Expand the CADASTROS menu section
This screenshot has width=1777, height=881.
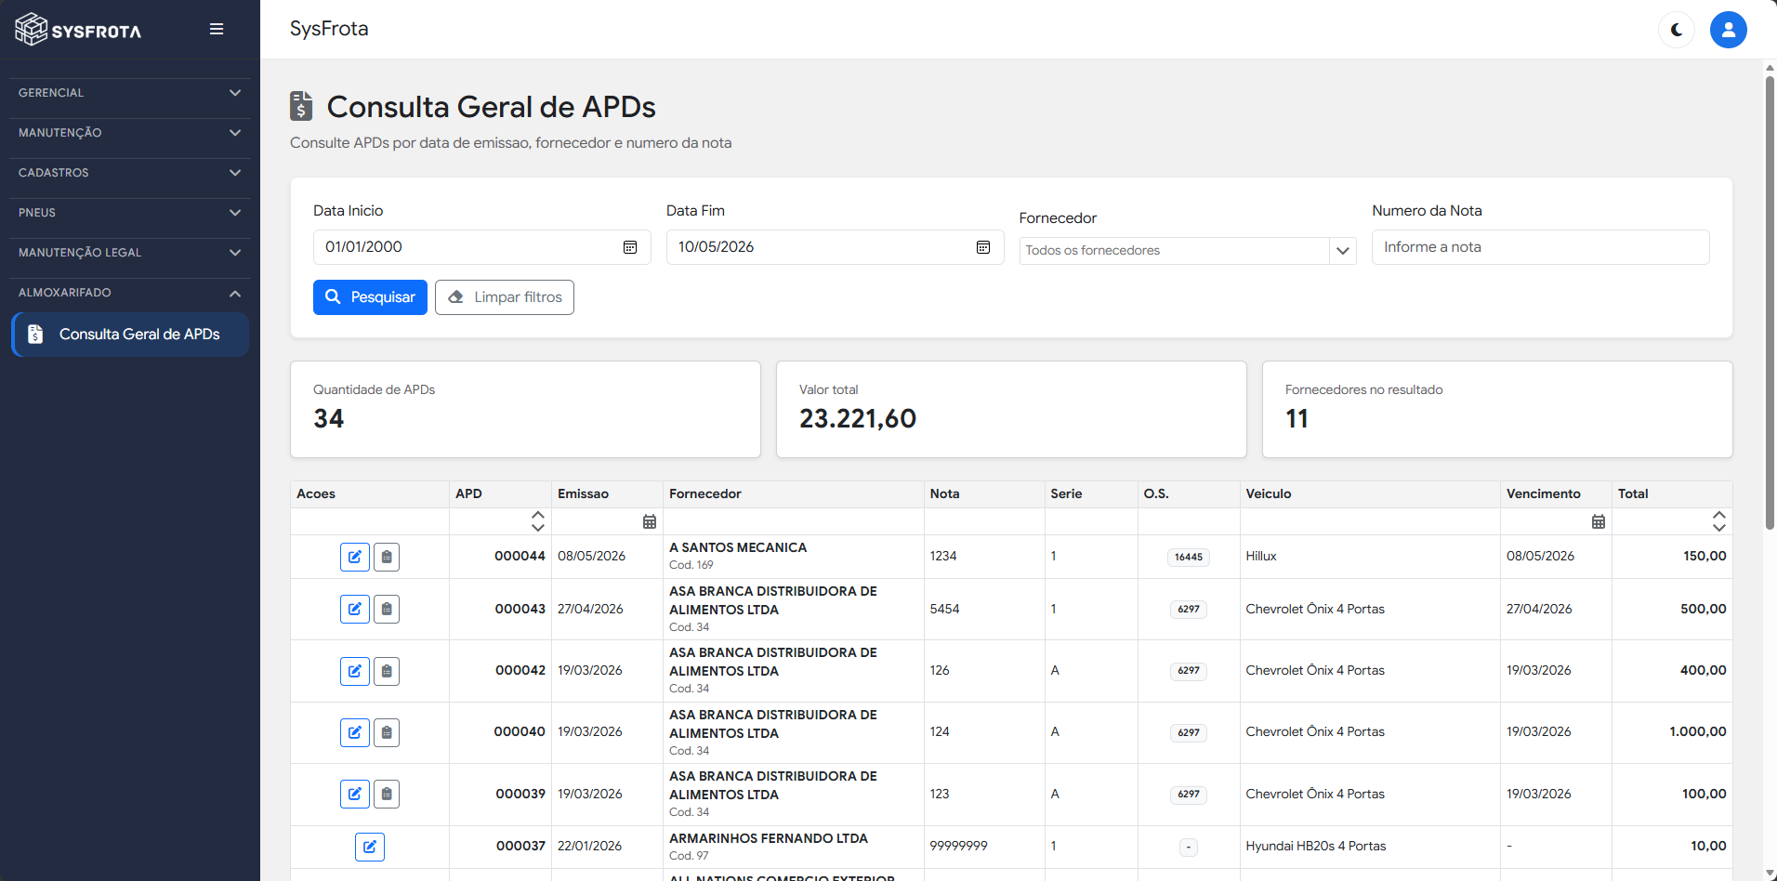[130, 173]
